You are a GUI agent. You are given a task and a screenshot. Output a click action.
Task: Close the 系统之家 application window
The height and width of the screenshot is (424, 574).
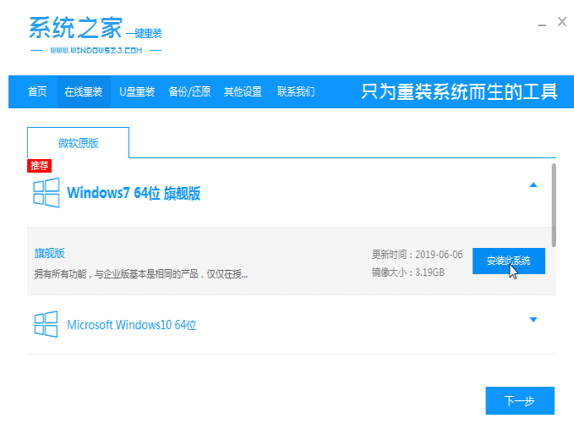click(562, 23)
